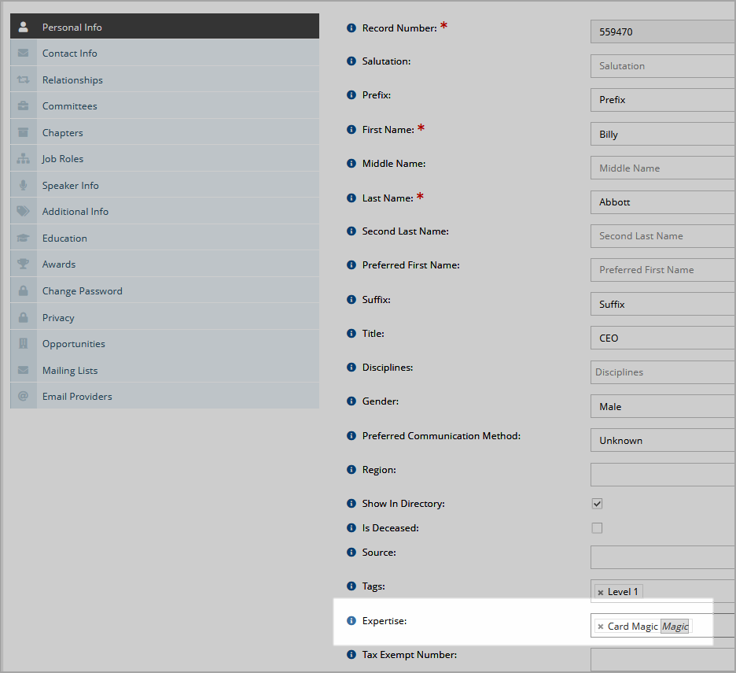The width and height of the screenshot is (736, 673).
Task: Remove the Card Magic expertise entry
Action: (600, 627)
